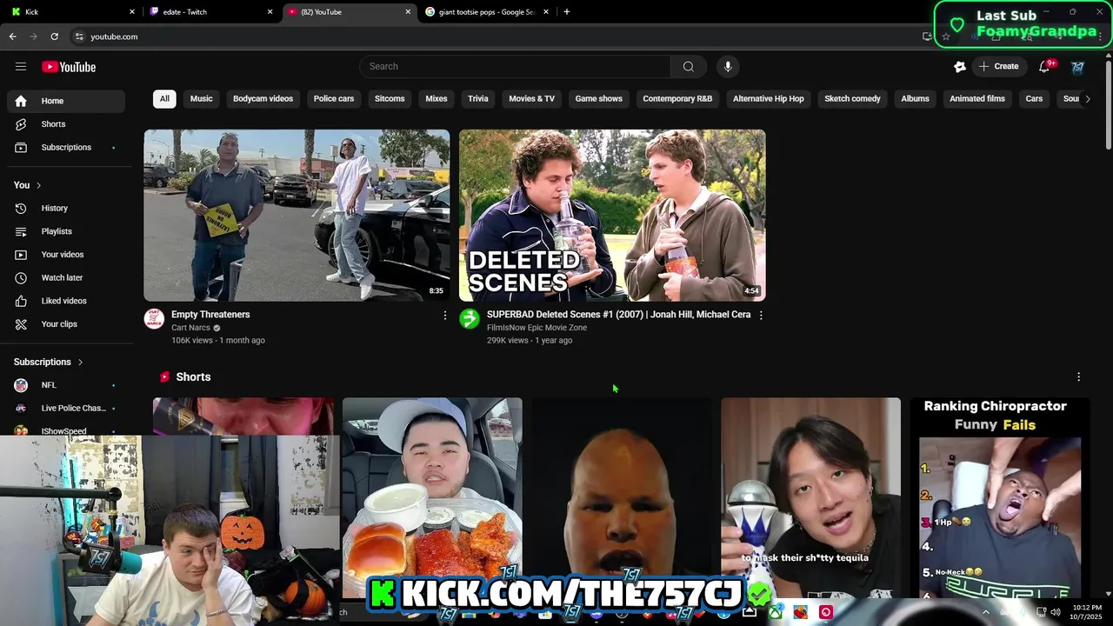The width and height of the screenshot is (1113, 626).
Task: Select the Alternative Hip Hop chip
Action: (x=769, y=99)
